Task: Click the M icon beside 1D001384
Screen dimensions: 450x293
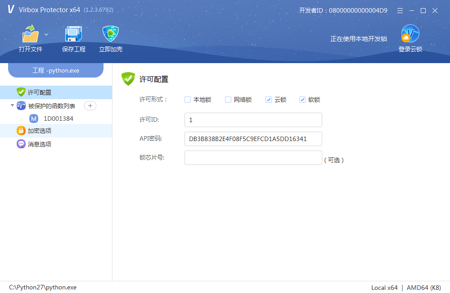Action: (34, 119)
